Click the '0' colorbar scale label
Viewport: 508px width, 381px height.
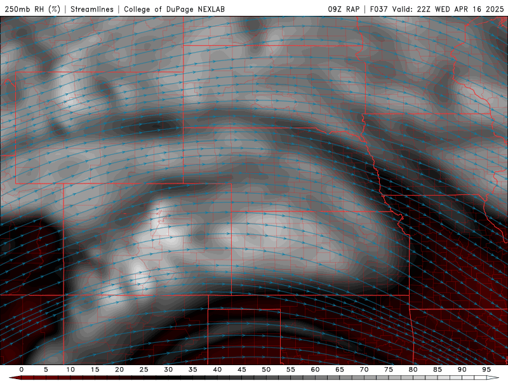click(x=22, y=370)
